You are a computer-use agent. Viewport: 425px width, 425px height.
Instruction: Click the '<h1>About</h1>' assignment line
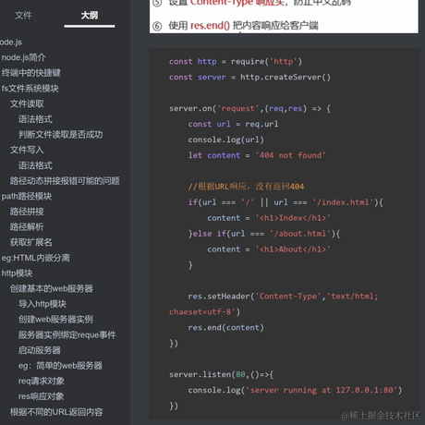269,249
